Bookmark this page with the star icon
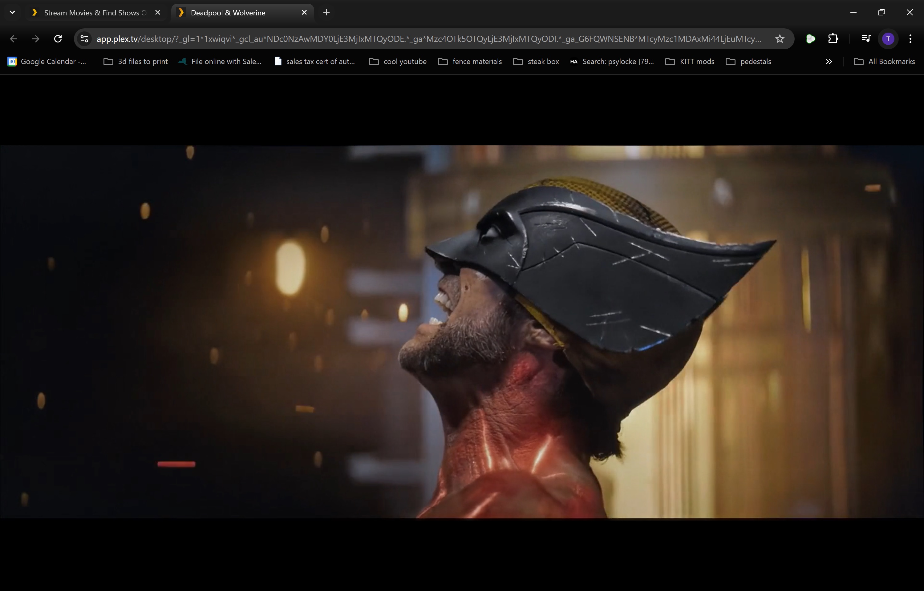 [x=779, y=39]
